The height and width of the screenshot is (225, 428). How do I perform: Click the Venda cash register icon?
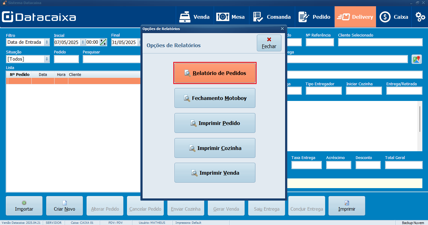[x=185, y=17]
